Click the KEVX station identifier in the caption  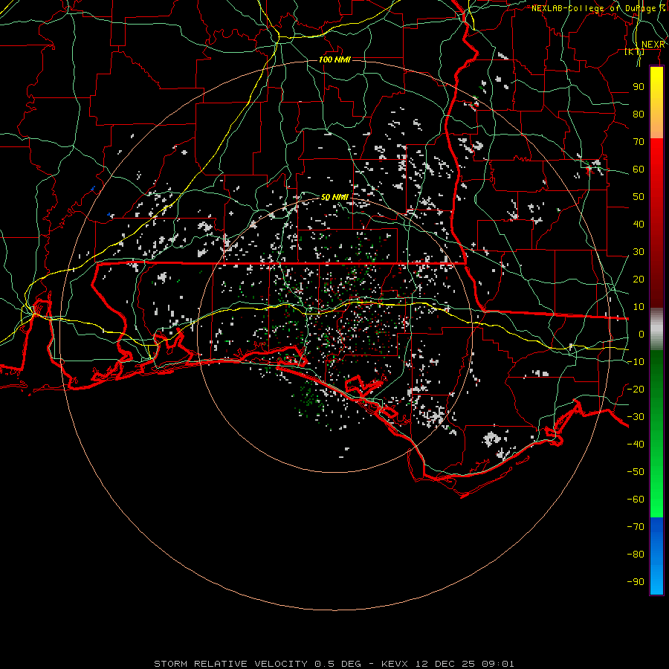pyautogui.click(x=395, y=664)
